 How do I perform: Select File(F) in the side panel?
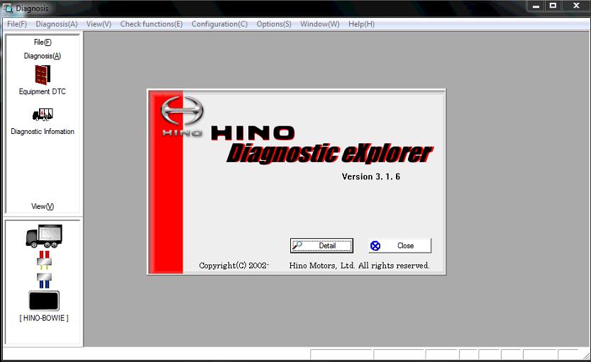(43, 42)
